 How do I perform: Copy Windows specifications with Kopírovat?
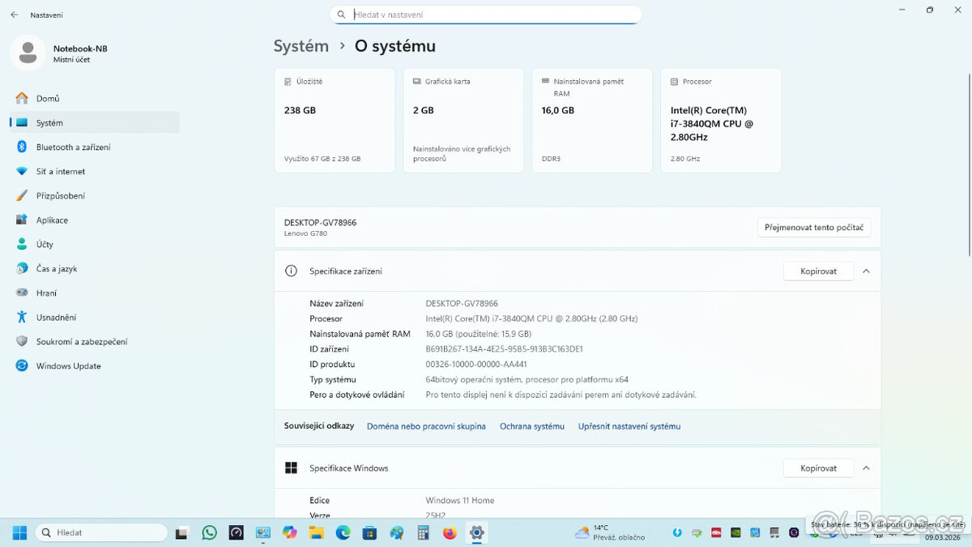(818, 468)
